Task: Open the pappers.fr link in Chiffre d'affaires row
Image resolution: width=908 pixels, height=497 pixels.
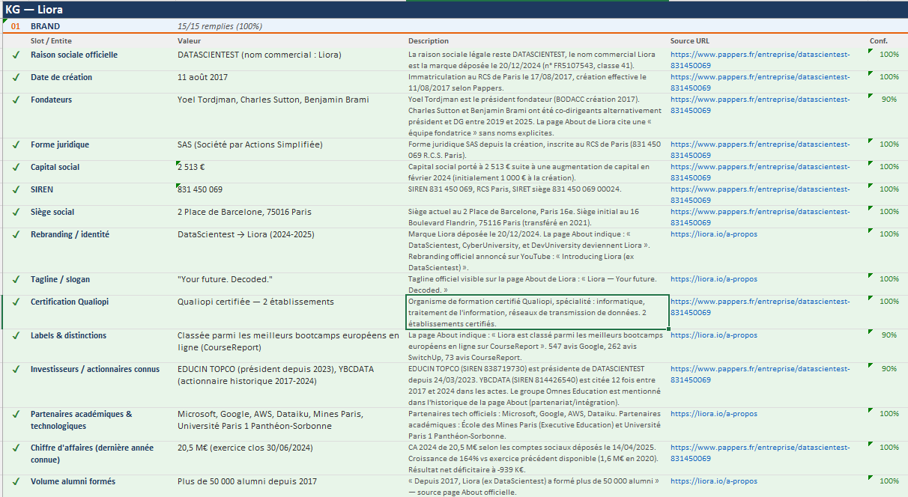Action: tap(760, 453)
